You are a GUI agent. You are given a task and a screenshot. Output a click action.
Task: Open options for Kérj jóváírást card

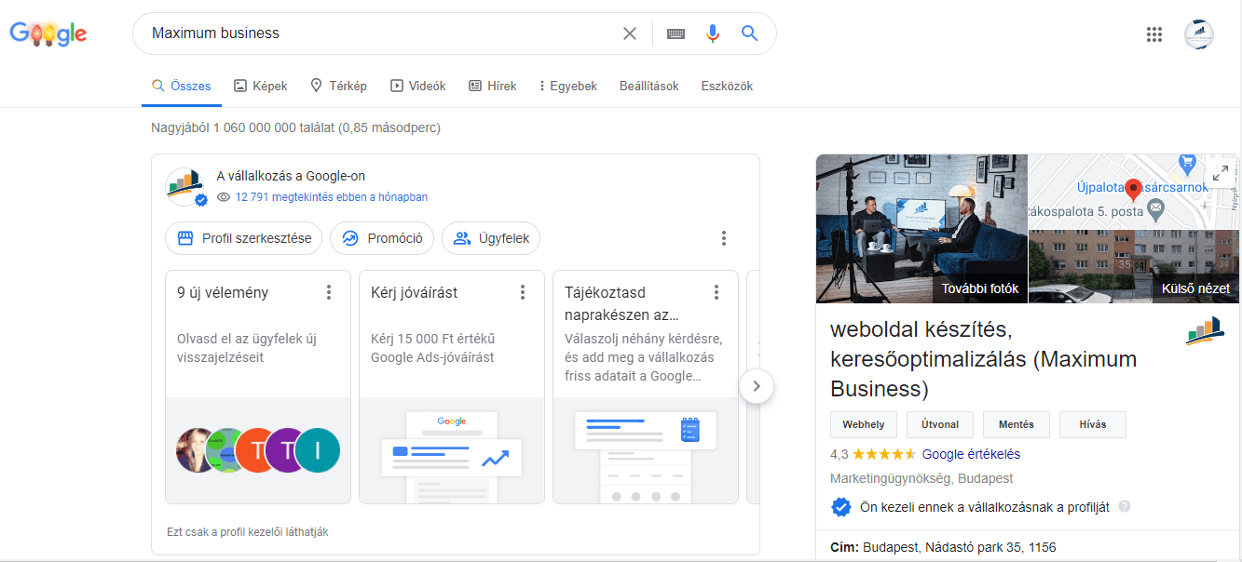pos(523,292)
